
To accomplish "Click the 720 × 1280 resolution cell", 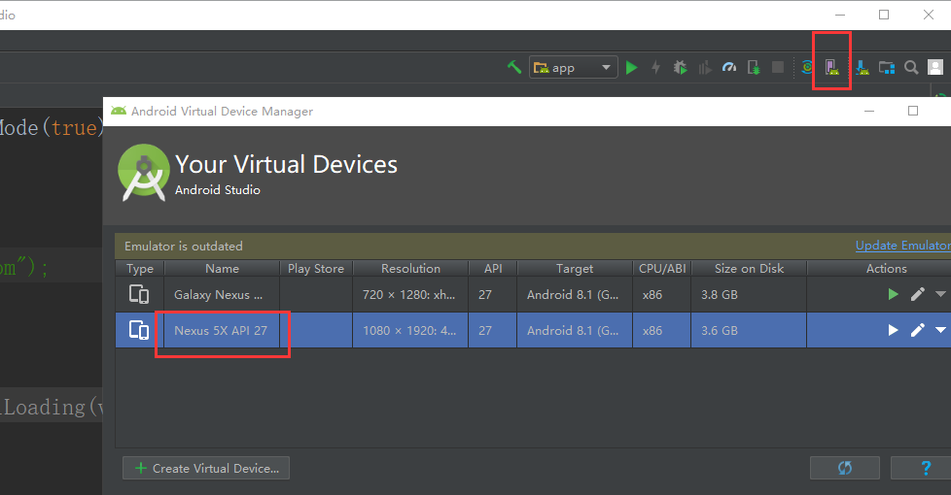I will pyautogui.click(x=408, y=295).
